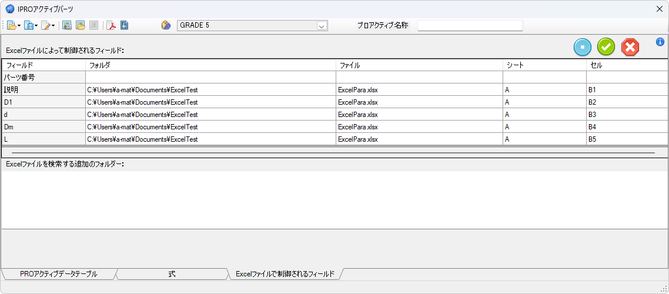The image size is (669, 294).
Task: Click the フィールド column header
Action: point(44,65)
